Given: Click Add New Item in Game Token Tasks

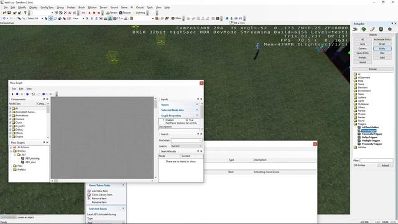Looking at the screenshot, I should (99, 191).
